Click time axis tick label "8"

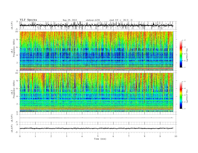point(144,136)
